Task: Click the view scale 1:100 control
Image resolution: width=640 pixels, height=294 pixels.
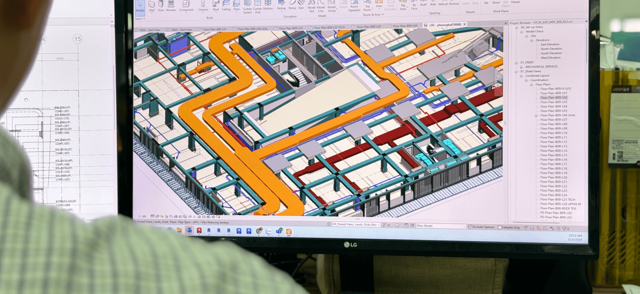Action: pyautogui.click(x=142, y=216)
